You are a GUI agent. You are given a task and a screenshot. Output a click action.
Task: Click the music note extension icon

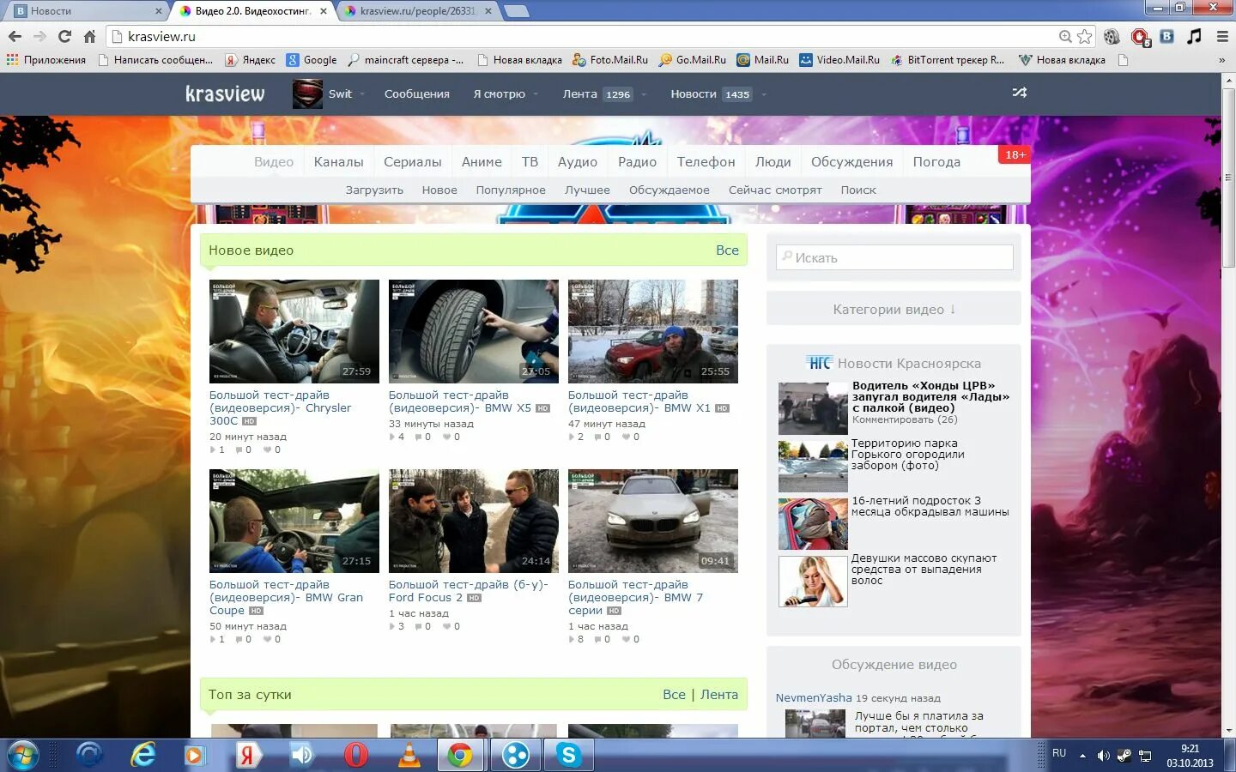1194,36
